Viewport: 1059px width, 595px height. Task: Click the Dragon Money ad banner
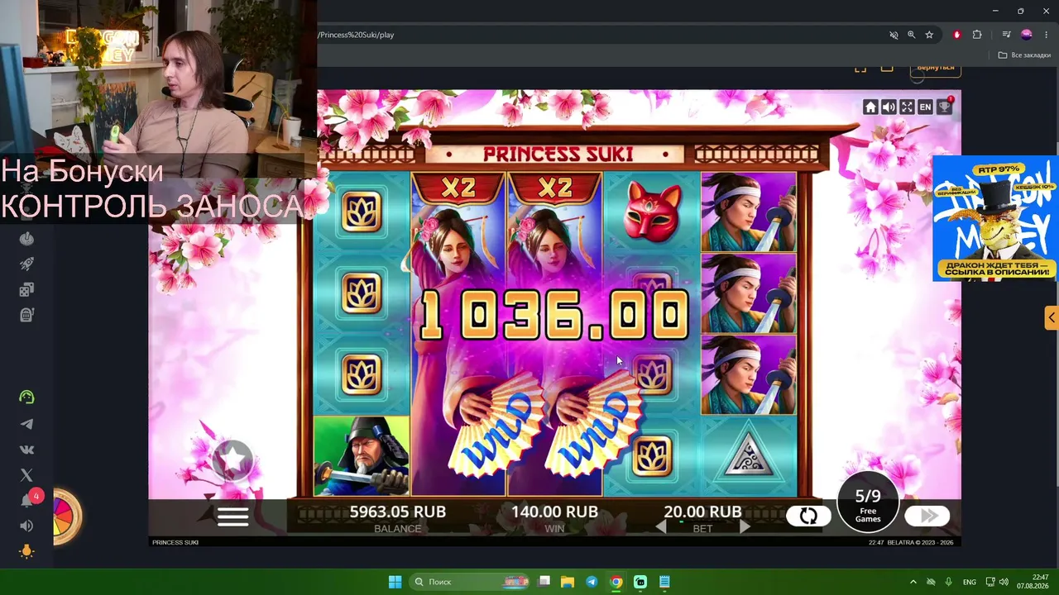[x=995, y=218]
